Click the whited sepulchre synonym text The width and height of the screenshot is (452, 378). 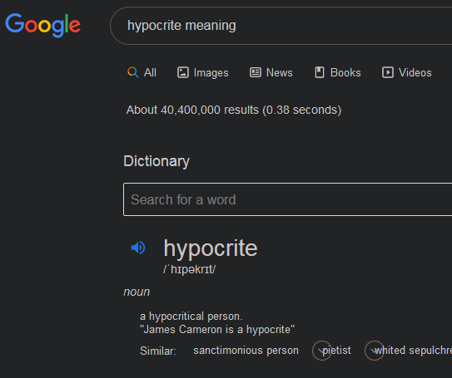click(413, 351)
